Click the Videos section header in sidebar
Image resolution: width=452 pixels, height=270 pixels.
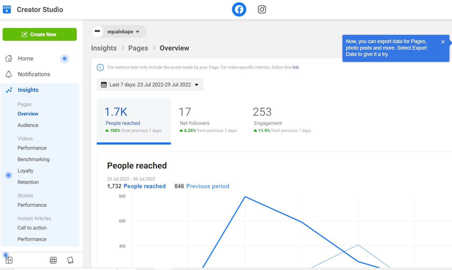25,139
